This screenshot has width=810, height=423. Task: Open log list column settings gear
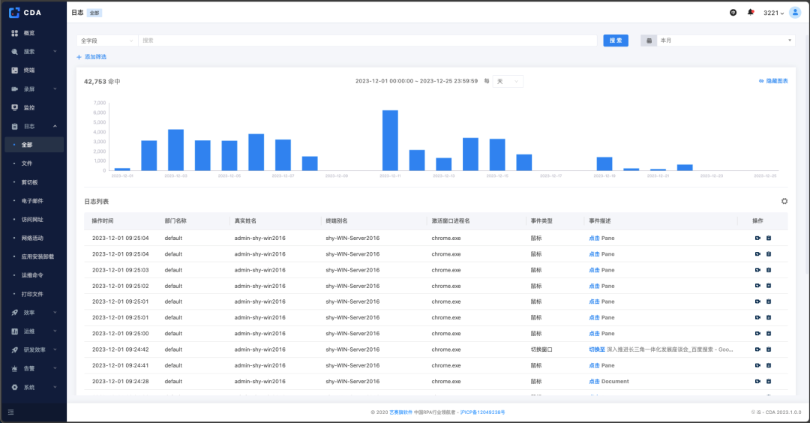coord(784,201)
